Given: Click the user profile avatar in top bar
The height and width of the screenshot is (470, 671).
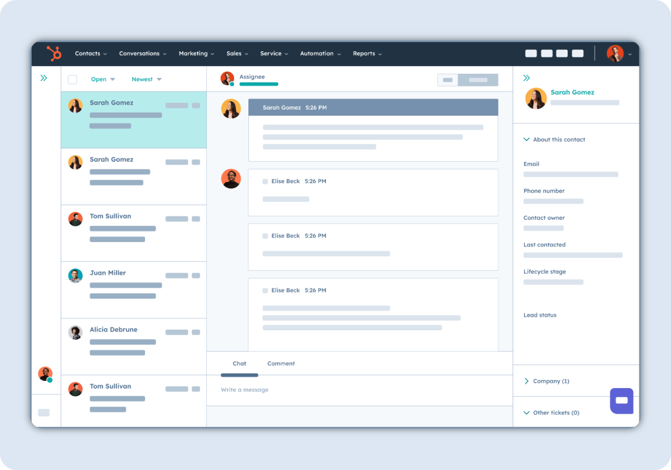Looking at the screenshot, I should click(x=615, y=53).
